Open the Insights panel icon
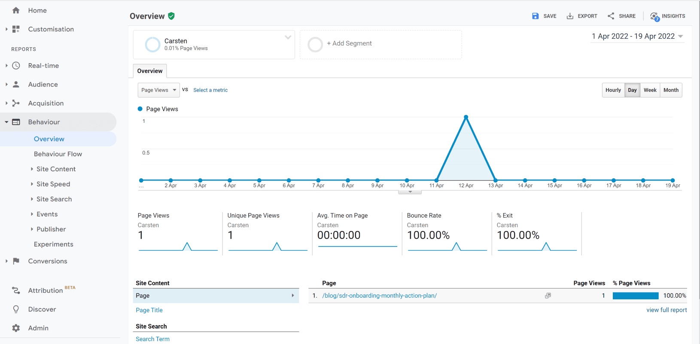 pos(654,16)
